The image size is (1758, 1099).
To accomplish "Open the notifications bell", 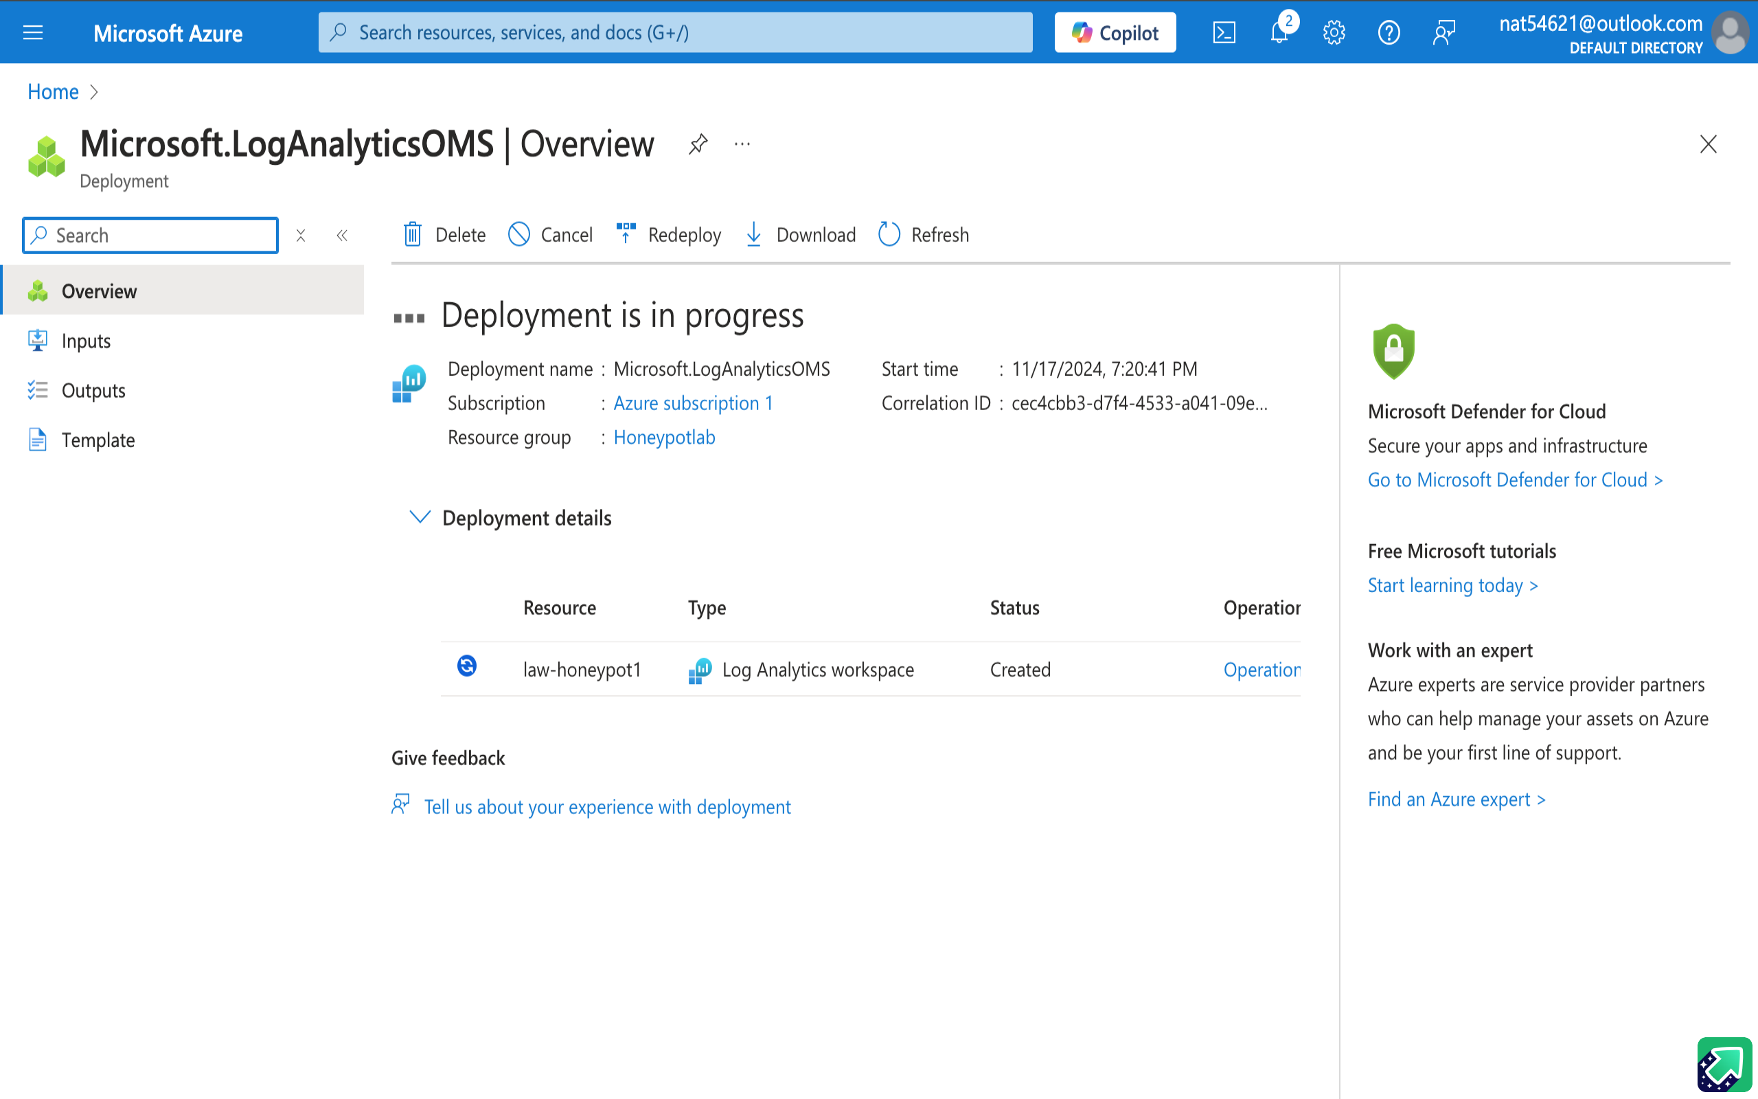I will click(x=1279, y=33).
